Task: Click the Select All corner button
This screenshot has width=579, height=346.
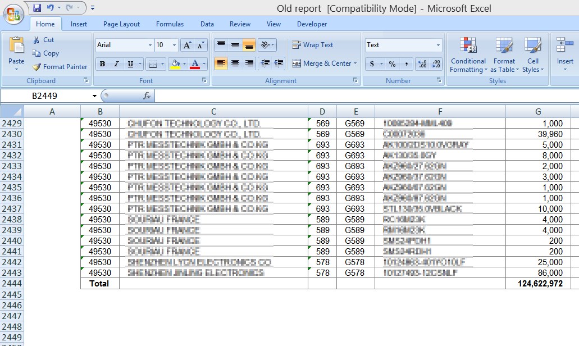Action: (12, 112)
